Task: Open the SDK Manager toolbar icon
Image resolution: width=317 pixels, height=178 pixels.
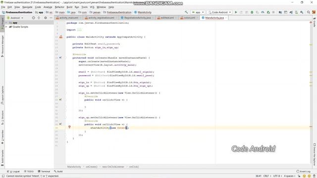Action: pos(302,12)
